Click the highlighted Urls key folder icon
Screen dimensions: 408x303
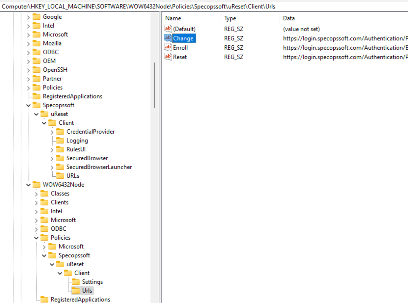[76, 291]
